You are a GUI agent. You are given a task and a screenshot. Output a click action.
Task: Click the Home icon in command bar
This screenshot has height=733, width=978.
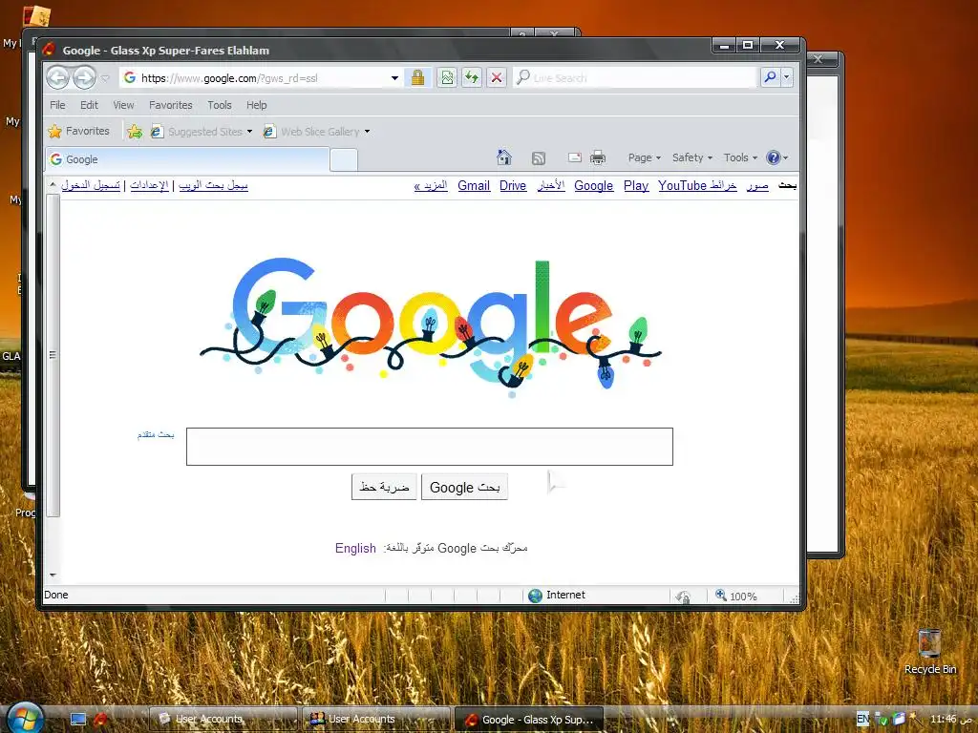pyautogui.click(x=504, y=157)
